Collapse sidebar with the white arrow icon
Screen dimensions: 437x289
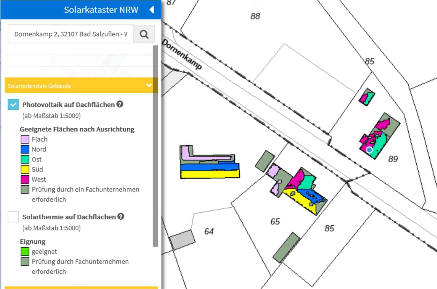[152, 10]
